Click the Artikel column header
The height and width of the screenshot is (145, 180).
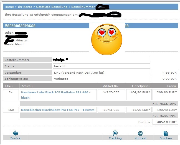pyautogui.click(x=58, y=86)
